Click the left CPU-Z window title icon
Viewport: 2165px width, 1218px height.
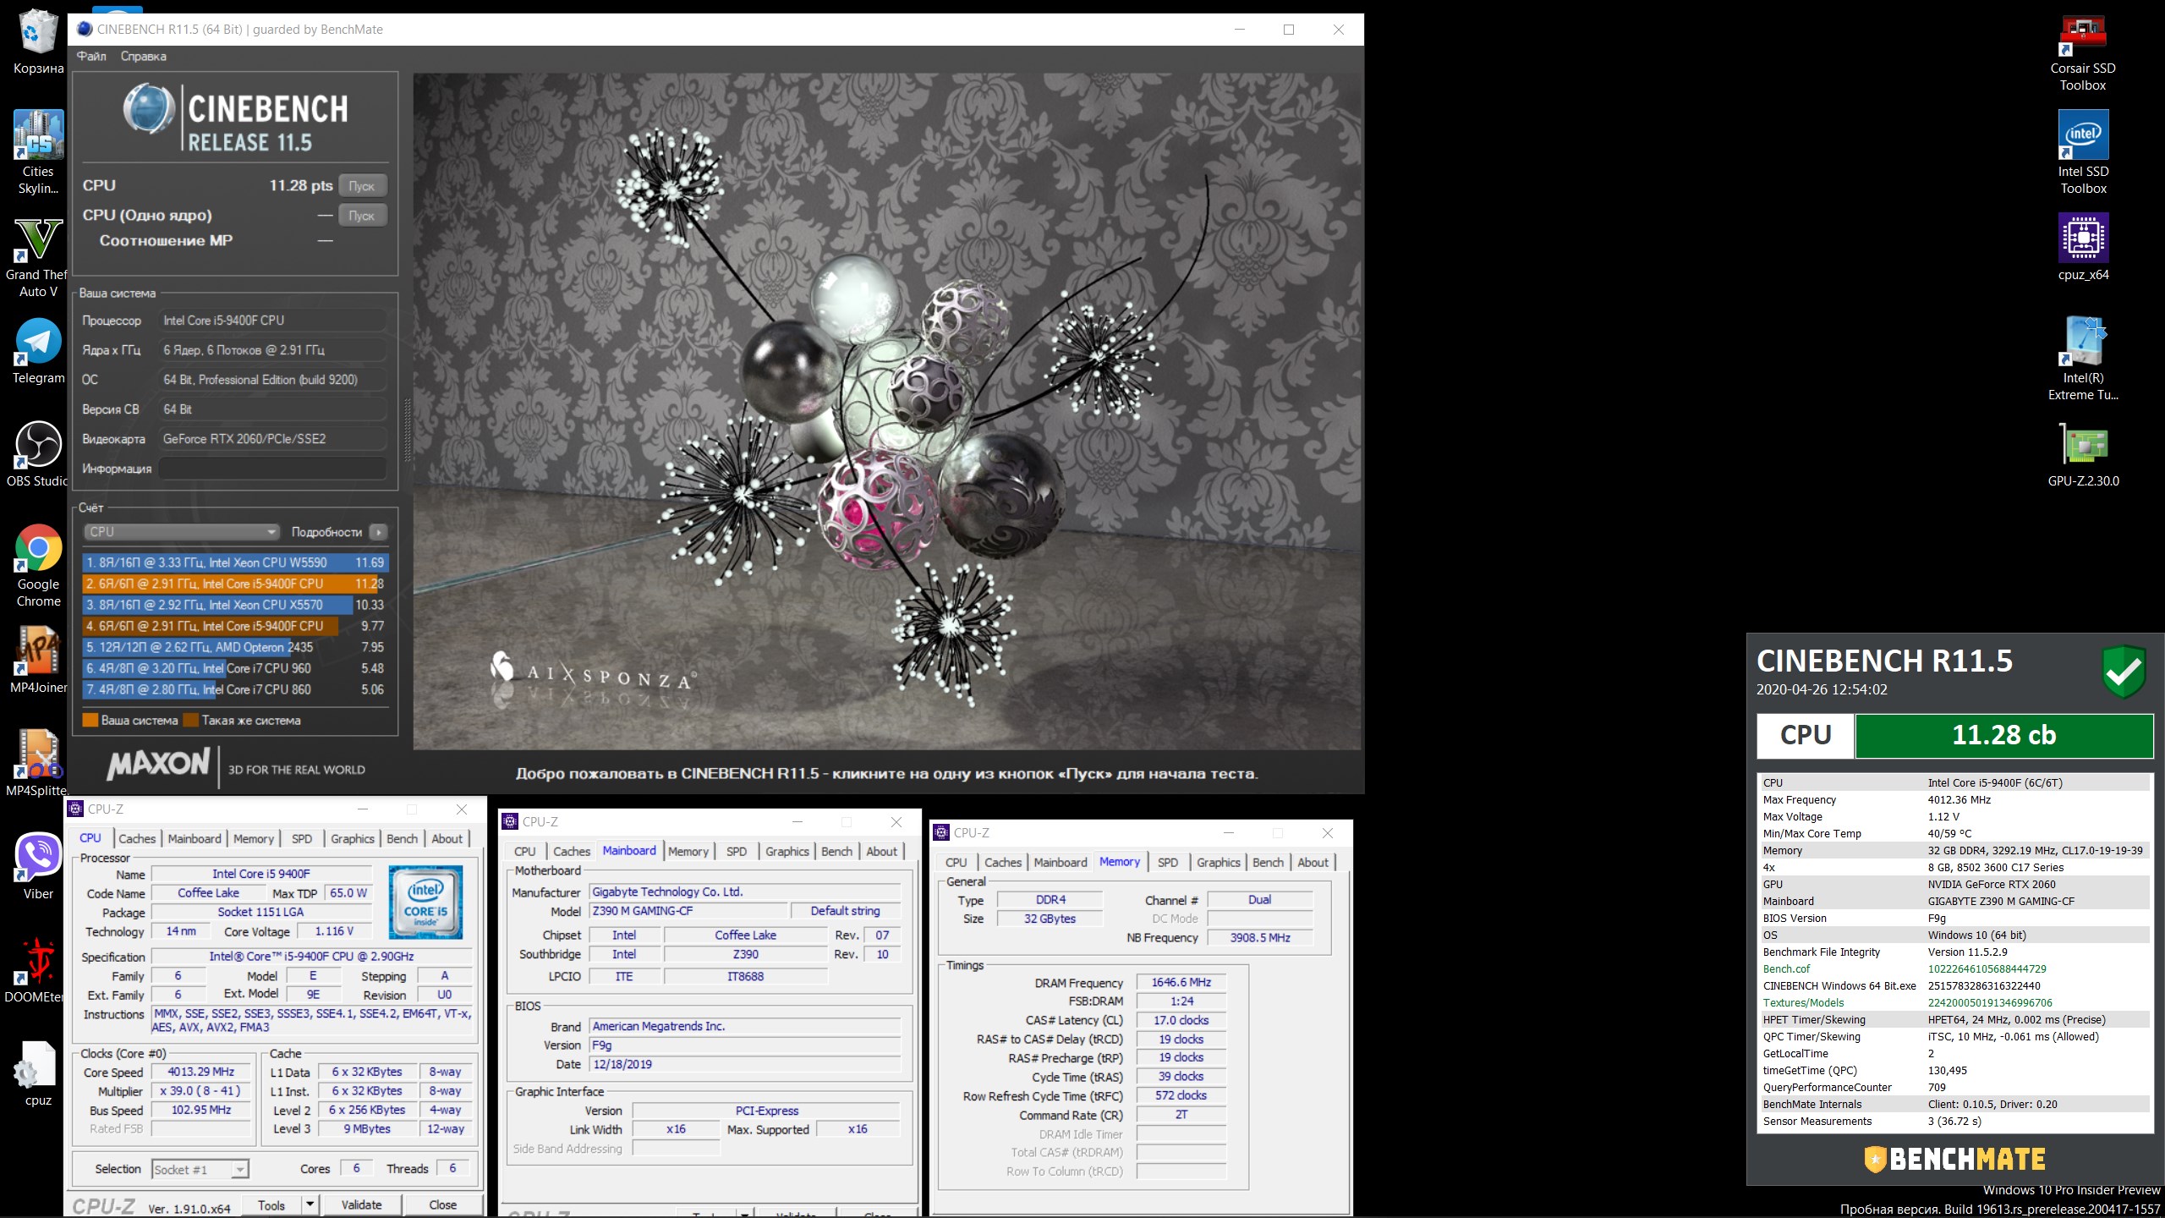[x=76, y=809]
